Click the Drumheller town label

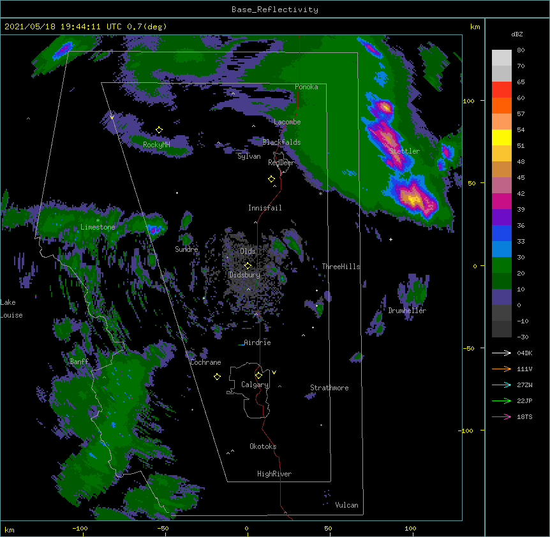(x=407, y=311)
